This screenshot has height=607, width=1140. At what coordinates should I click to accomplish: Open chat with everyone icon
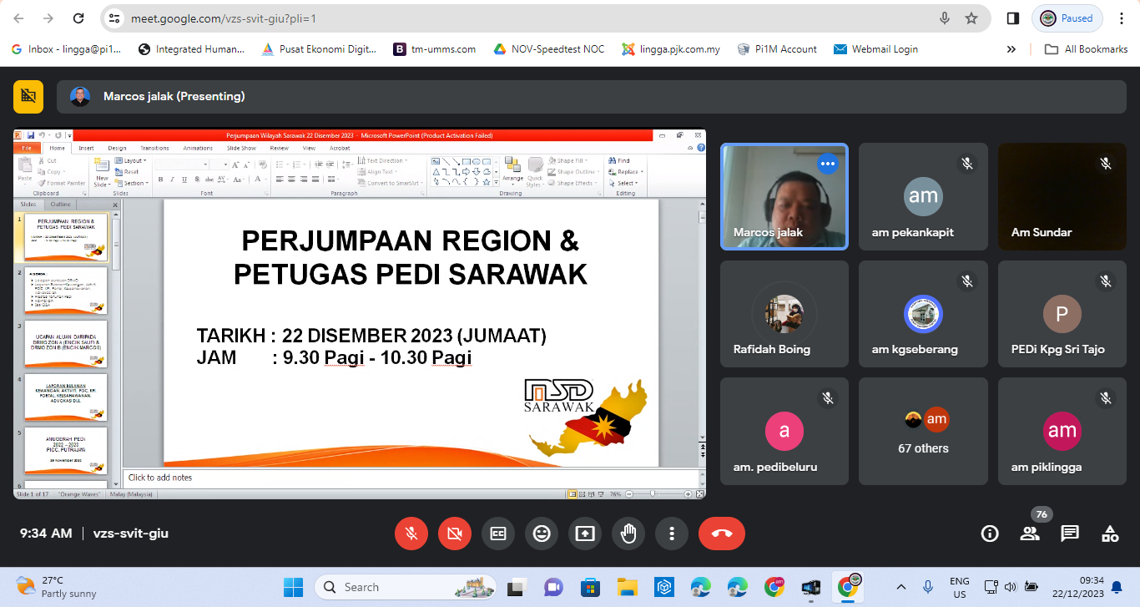(x=1070, y=534)
